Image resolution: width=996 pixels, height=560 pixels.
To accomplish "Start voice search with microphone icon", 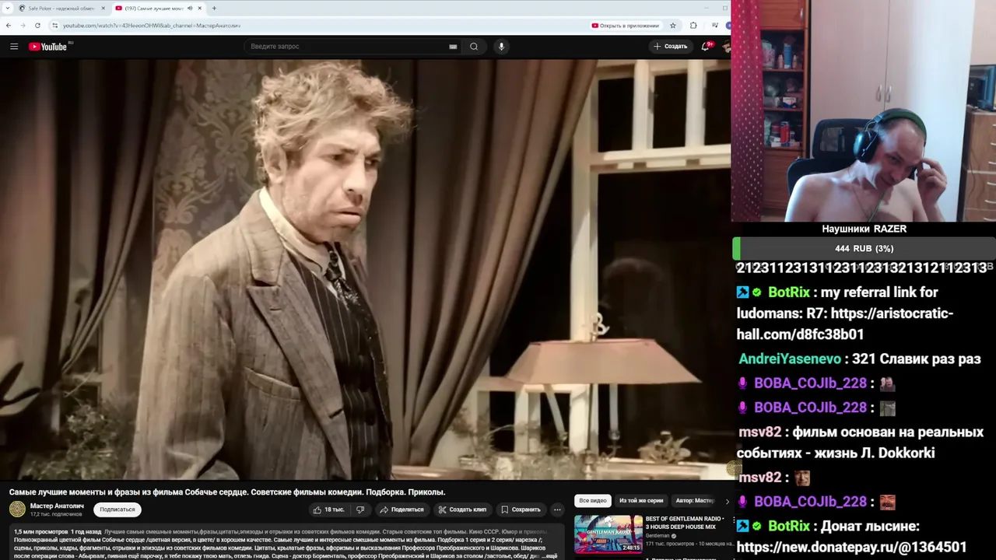I will click(x=501, y=47).
